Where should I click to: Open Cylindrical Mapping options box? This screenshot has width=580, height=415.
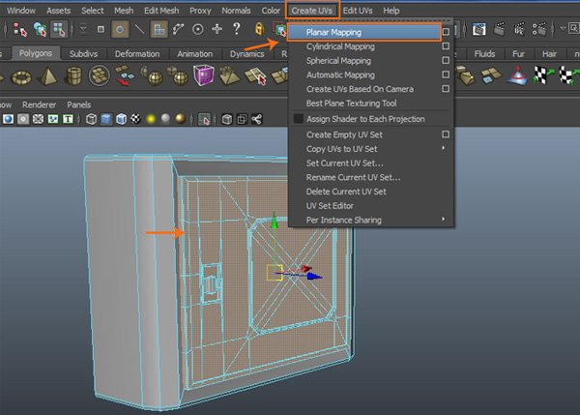coord(446,46)
